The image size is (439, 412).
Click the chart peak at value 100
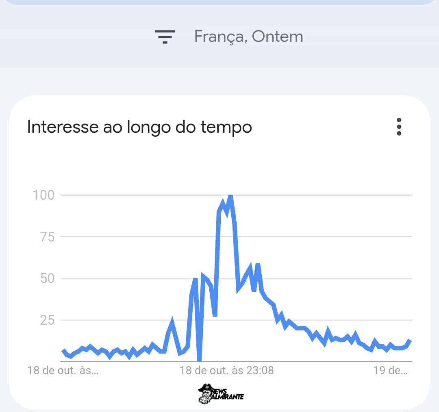click(x=230, y=196)
